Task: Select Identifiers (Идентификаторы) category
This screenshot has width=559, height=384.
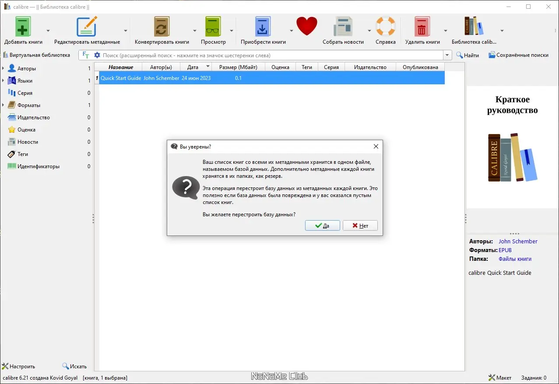Action: (39, 166)
